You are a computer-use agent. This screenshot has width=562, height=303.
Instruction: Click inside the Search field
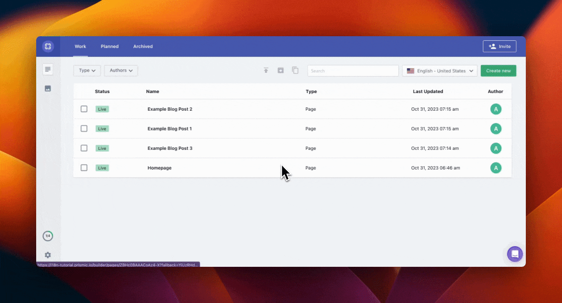pos(353,70)
